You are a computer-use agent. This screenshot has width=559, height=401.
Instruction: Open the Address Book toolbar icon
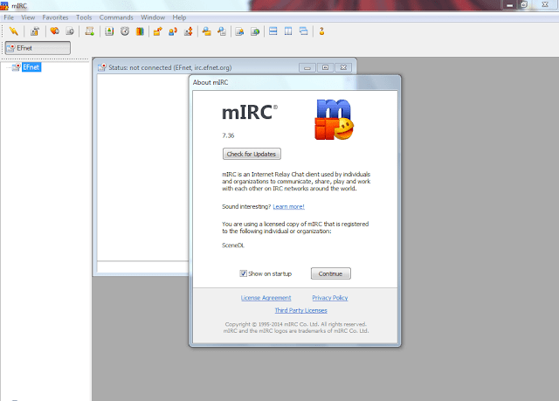coord(109,31)
